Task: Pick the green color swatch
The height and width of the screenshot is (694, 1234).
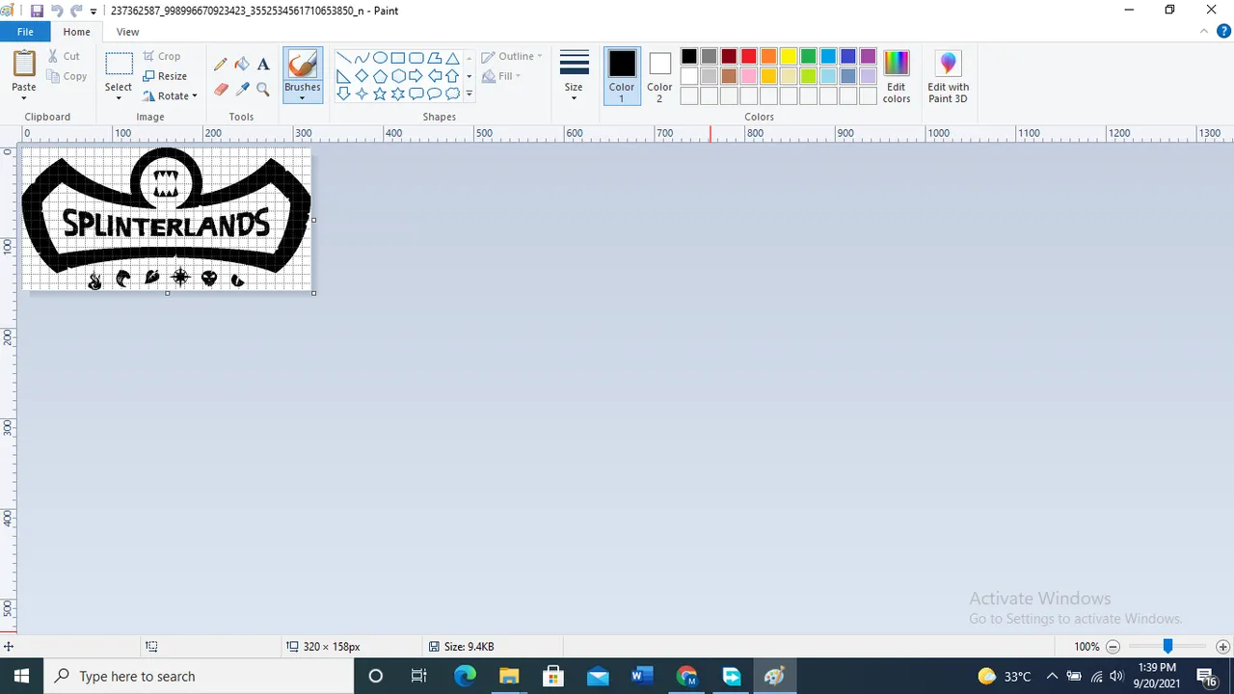Action: [x=808, y=56]
